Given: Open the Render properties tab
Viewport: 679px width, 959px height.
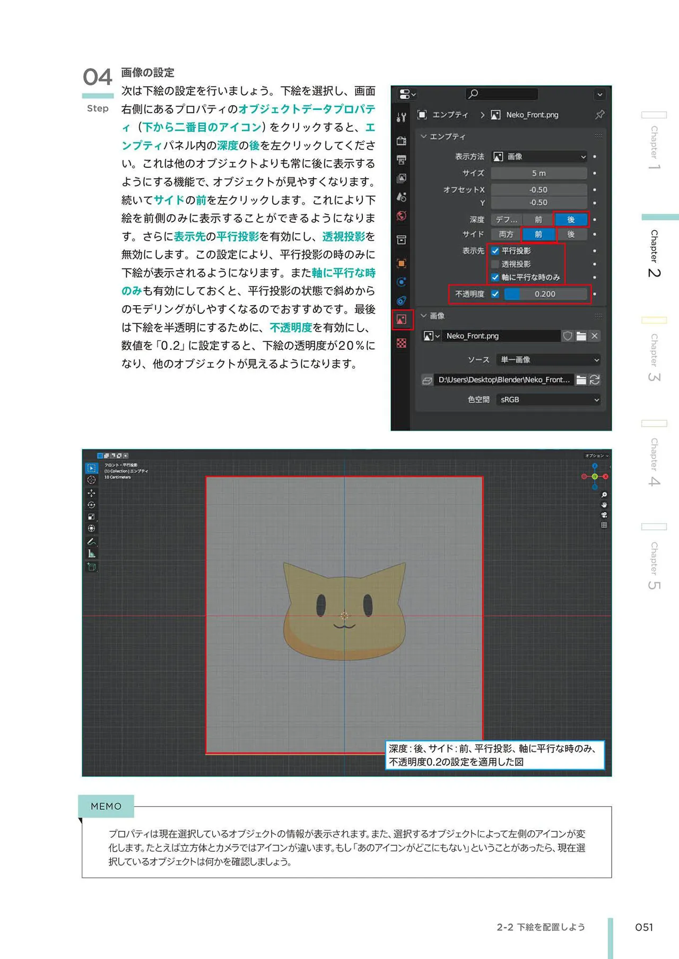Looking at the screenshot, I should click(401, 141).
